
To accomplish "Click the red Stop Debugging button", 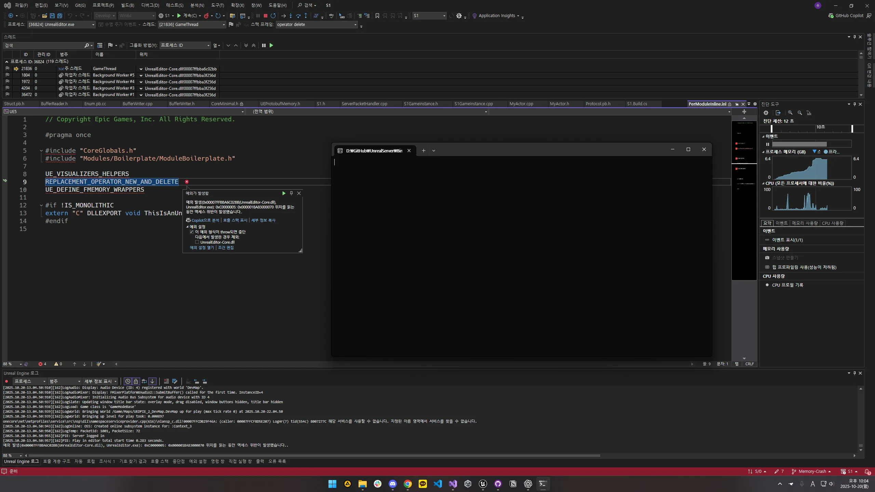I will 265,16.
